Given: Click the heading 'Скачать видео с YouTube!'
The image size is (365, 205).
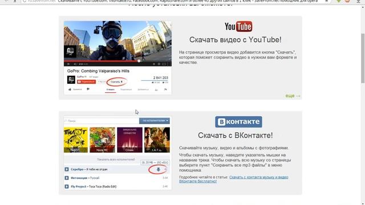Looking at the screenshot, I should 236,40.
